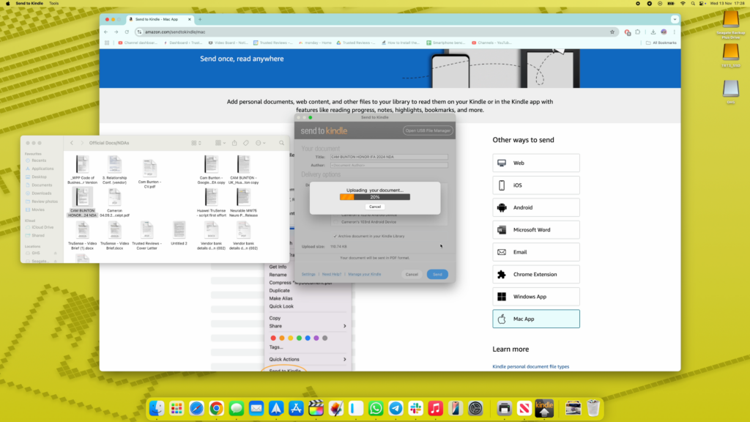Click Open USB File Manager button
The height and width of the screenshot is (422, 750).
click(428, 130)
